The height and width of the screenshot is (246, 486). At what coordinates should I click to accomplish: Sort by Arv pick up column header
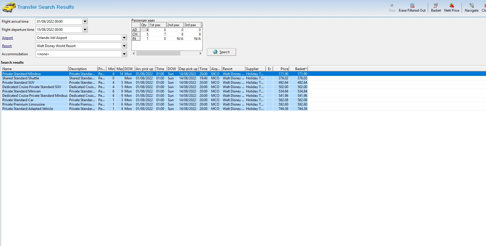coord(145,69)
